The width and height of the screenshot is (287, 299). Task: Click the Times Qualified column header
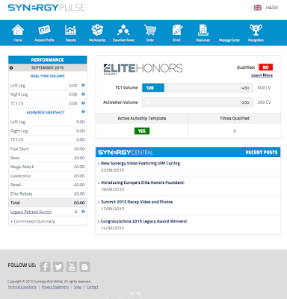(235, 118)
